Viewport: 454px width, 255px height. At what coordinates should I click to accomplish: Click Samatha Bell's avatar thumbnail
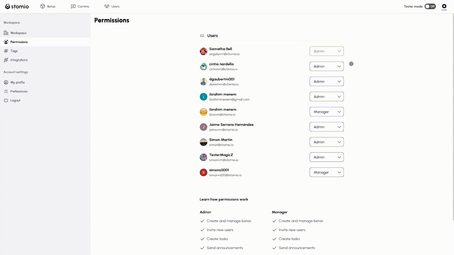[203, 51]
